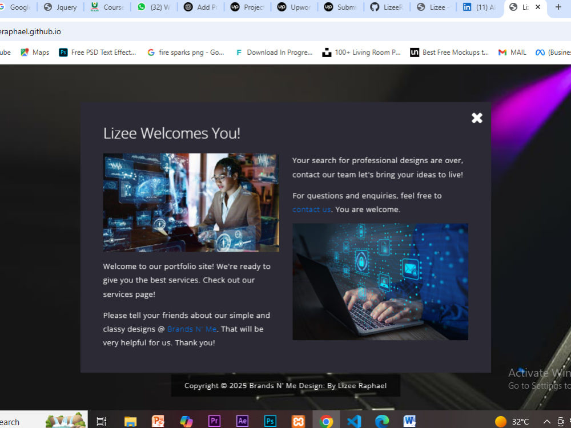Open File Explorer from taskbar
571x428 pixels.
coord(130,422)
